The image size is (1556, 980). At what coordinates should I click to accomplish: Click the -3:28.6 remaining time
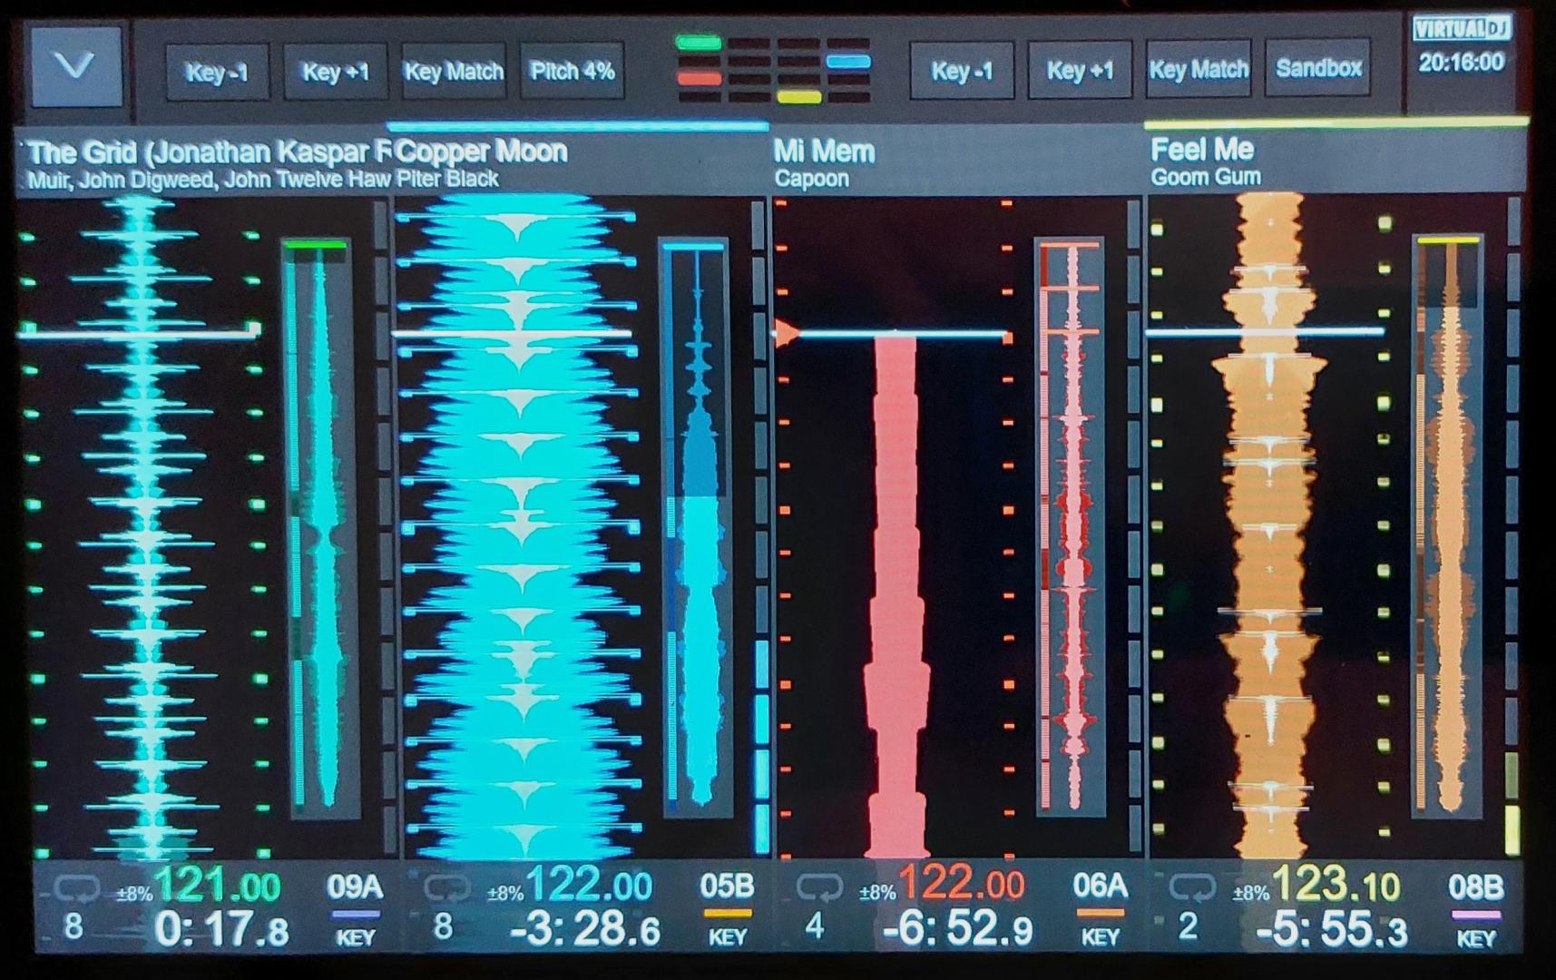pyautogui.click(x=585, y=929)
